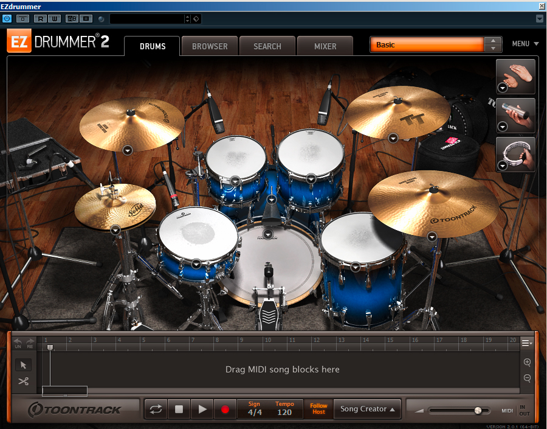Click the playhead marker at bar 1
The height and width of the screenshot is (429, 547).
point(50,347)
